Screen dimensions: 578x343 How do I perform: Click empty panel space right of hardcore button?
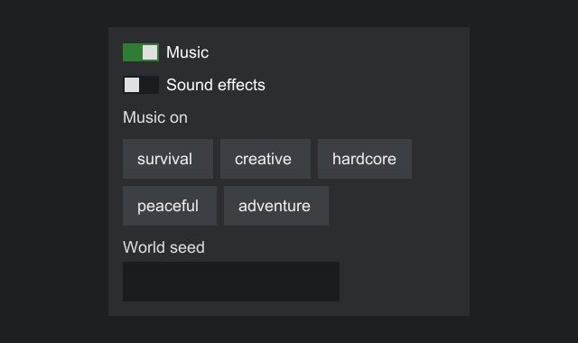click(x=439, y=159)
